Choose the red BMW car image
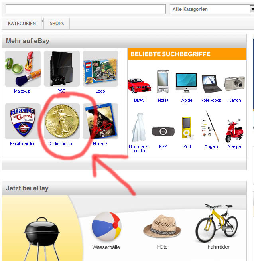Viewport: 254px width, 261px height. [x=139, y=86]
